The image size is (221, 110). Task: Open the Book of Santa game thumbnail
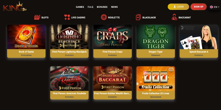pos(26,37)
